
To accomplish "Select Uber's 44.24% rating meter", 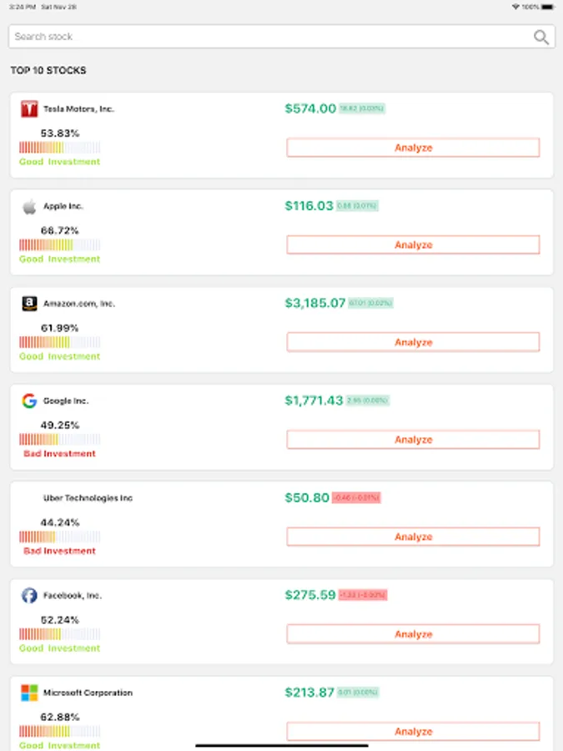I will pyautogui.click(x=59, y=537).
